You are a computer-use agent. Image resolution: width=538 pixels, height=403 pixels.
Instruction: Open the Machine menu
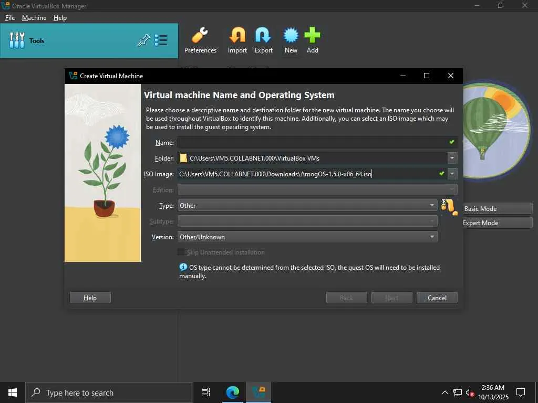pyautogui.click(x=34, y=17)
